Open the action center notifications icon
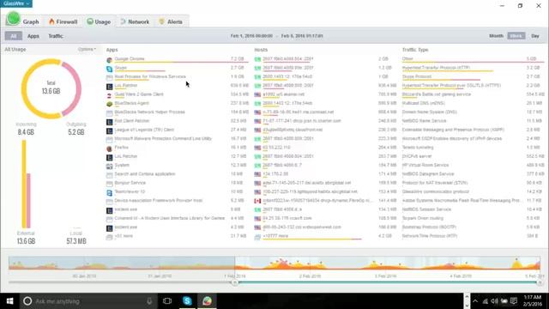 click(514, 301)
